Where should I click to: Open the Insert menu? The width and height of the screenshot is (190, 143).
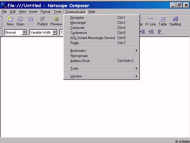pyautogui.click(x=33, y=12)
